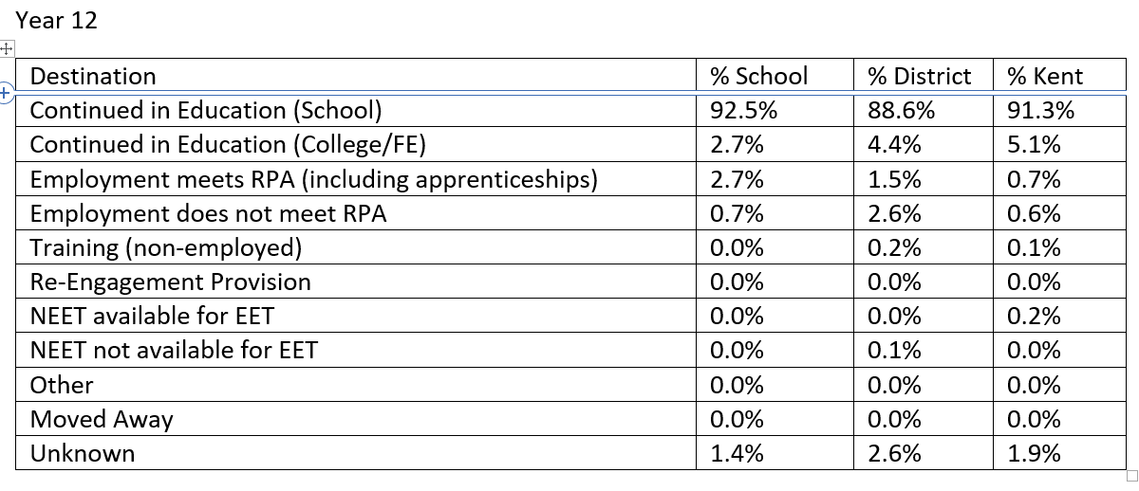
Task: Click the 92.5% School value cell
Action: click(775, 110)
